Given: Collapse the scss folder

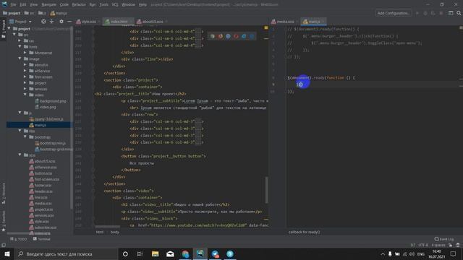Looking at the screenshot, I should click(20, 155).
